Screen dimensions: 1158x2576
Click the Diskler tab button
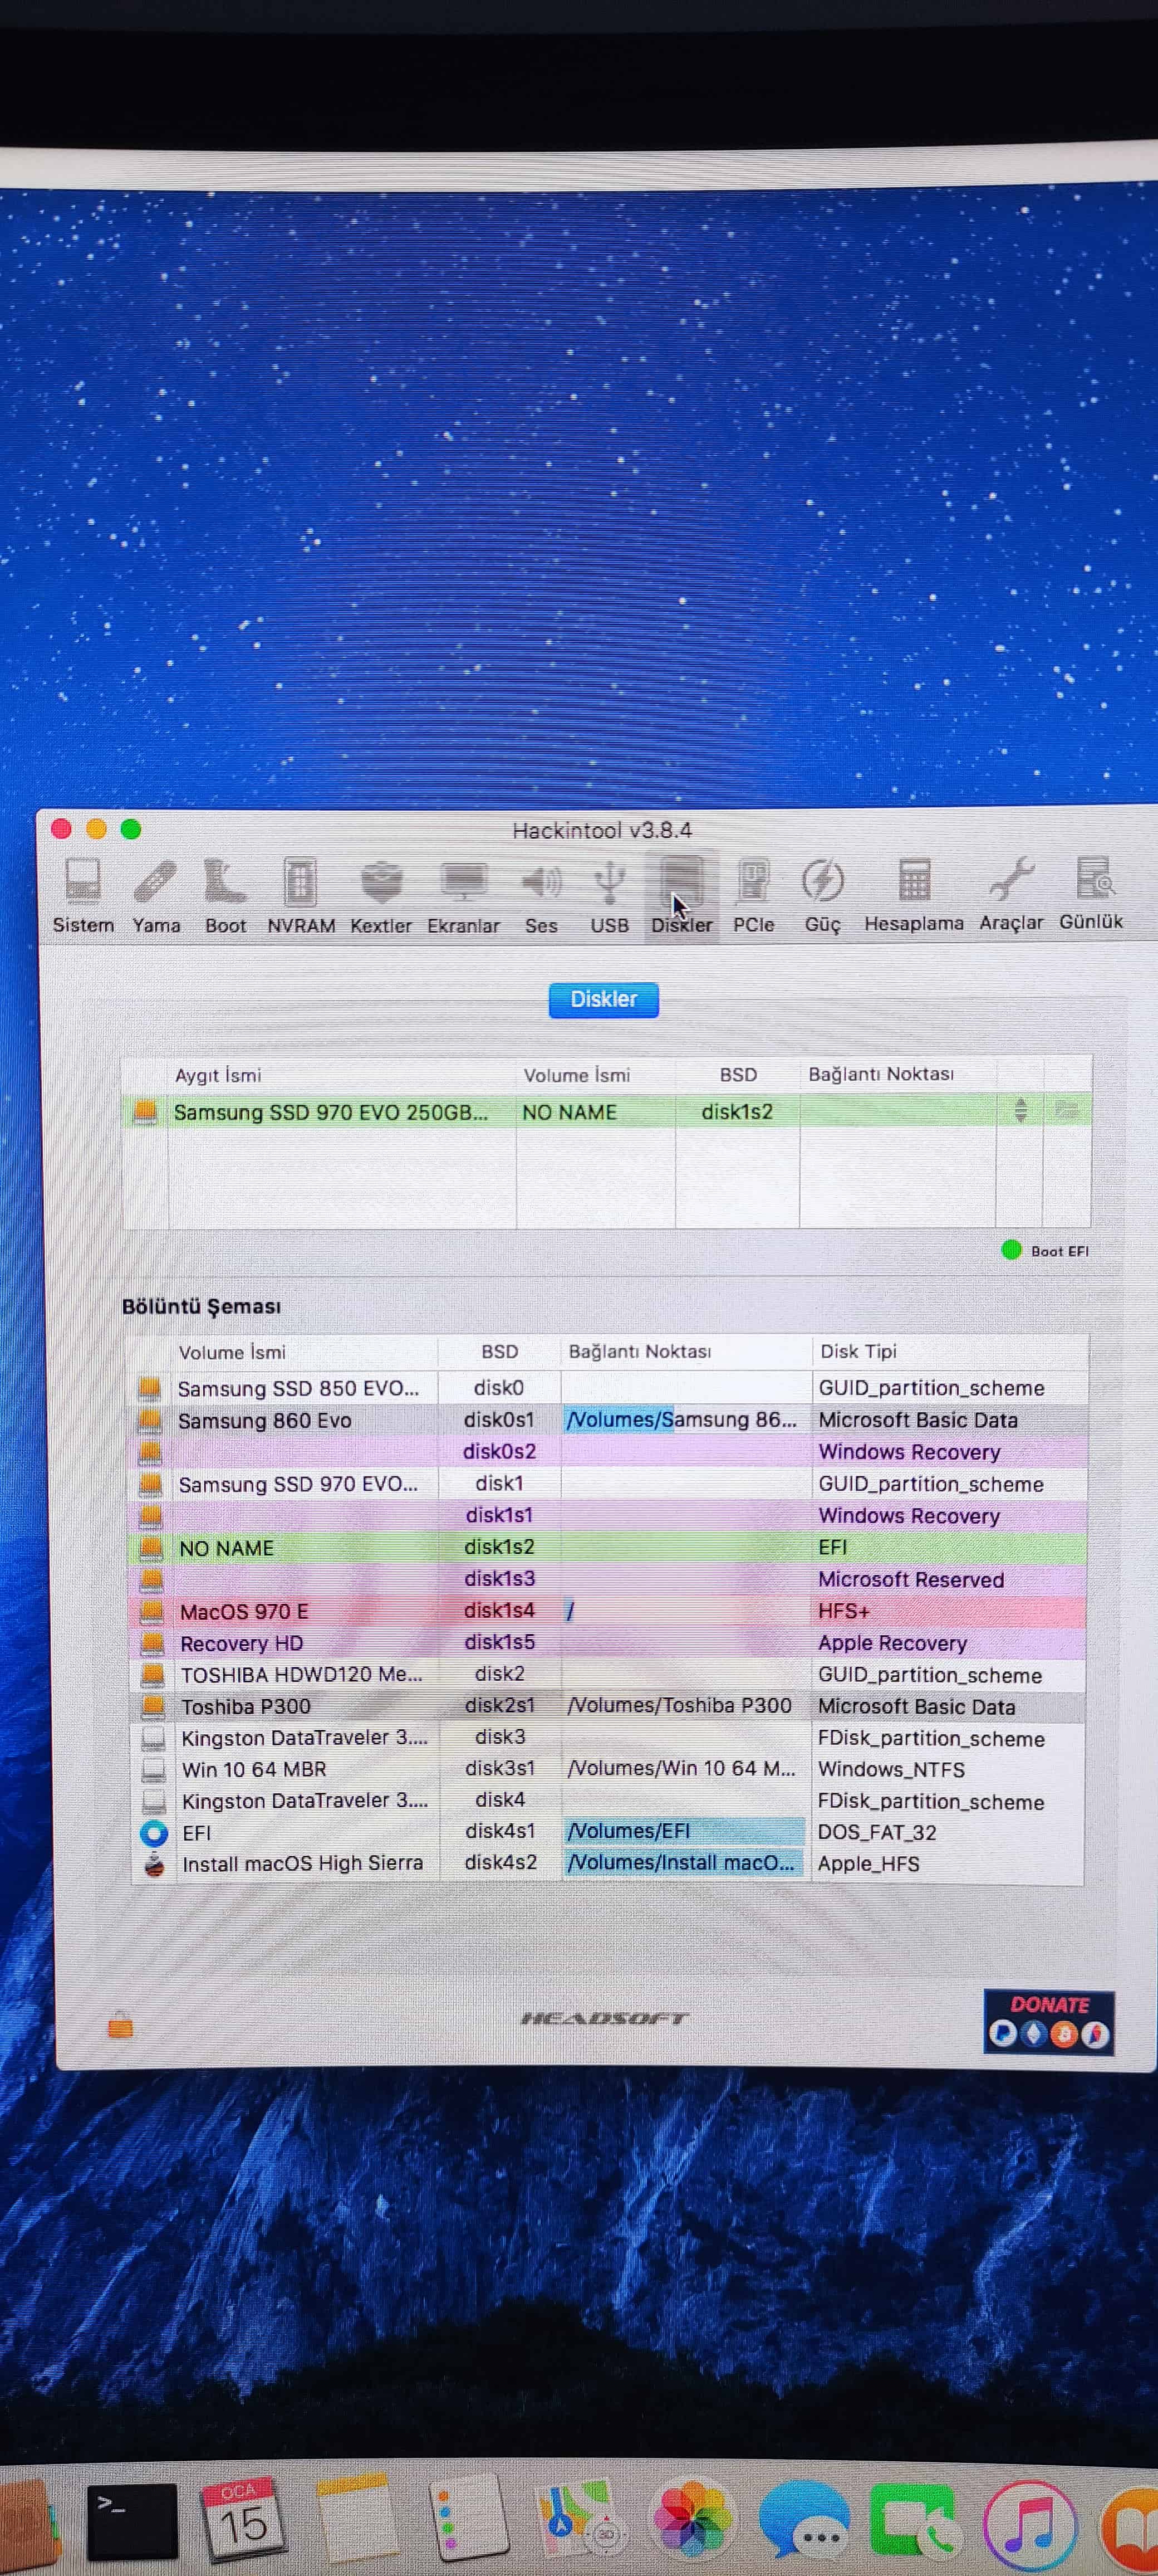point(603,999)
